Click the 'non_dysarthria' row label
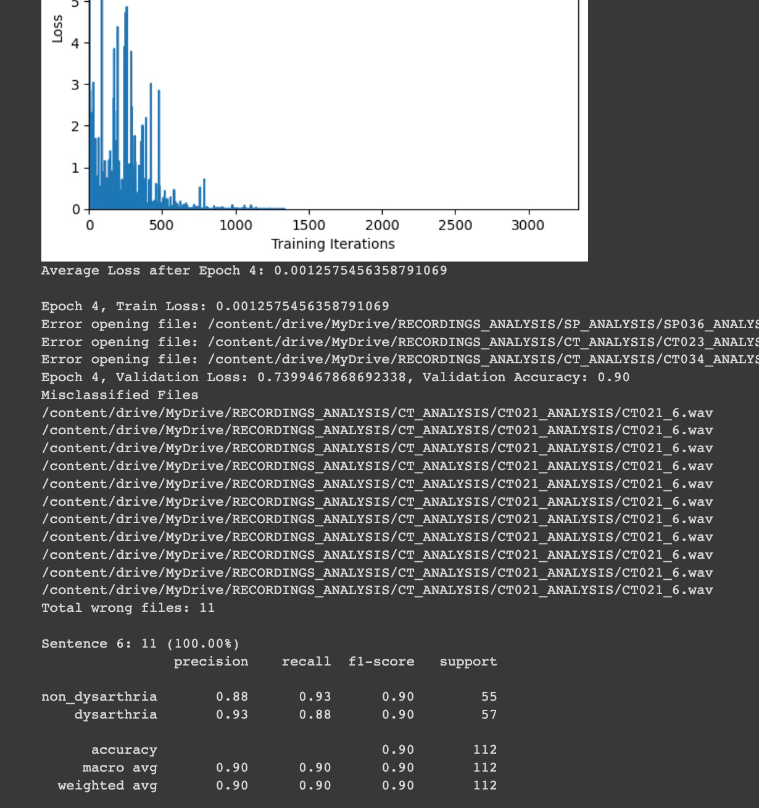The image size is (759, 808). click(x=99, y=697)
